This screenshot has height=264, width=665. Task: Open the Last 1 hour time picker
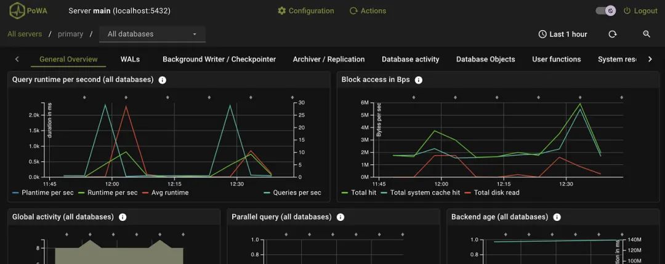point(563,34)
